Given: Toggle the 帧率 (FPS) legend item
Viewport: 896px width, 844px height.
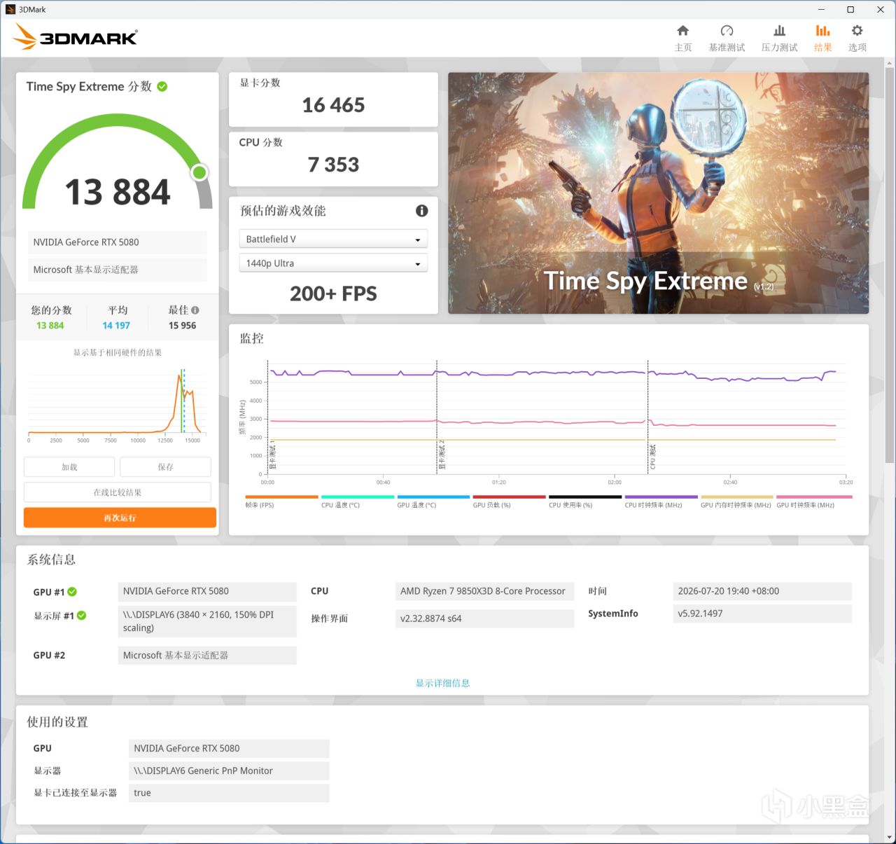Looking at the screenshot, I should pyautogui.click(x=281, y=501).
